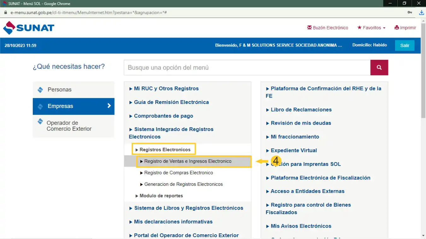Select the Personas menu tab
The width and height of the screenshot is (426, 239).
[x=73, y=90]
